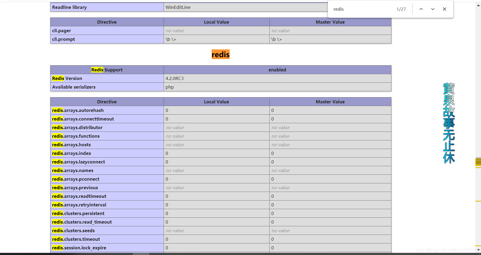
Task: Click redis.arrays.index directive
Action: click(x=72, y=153)
